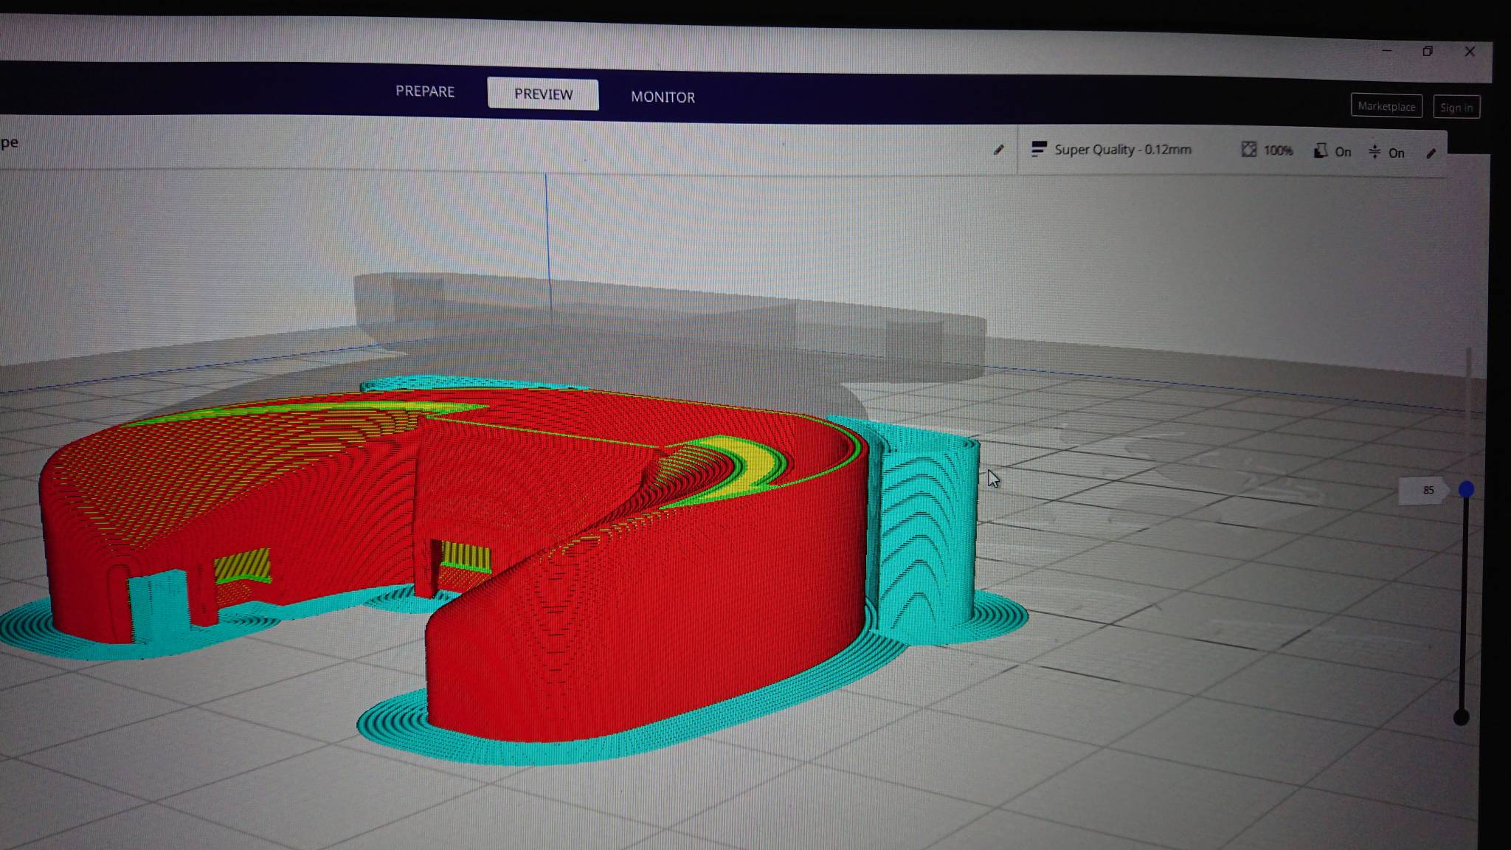
Task: Restore down the Cura window
Action: tap(1428, 51)
